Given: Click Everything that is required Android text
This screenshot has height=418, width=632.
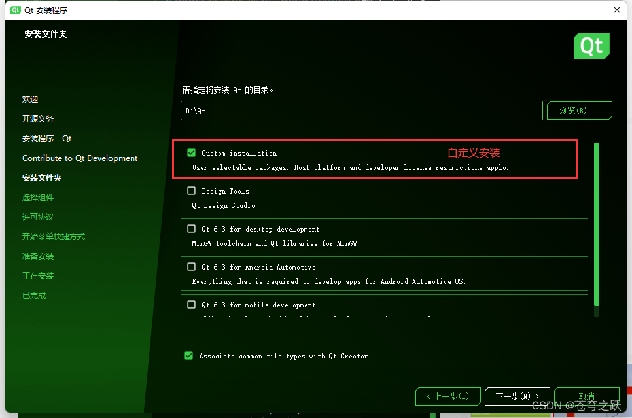Looking at the screenshot, I should pyautogui.click(x=328, y=281).
